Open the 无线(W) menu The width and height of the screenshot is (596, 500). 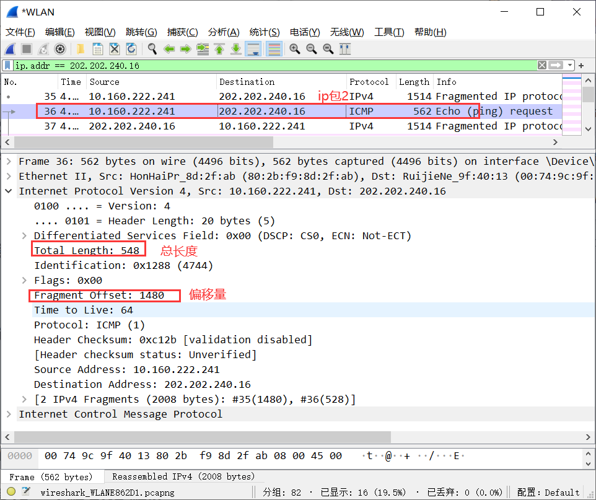[347, 32]
